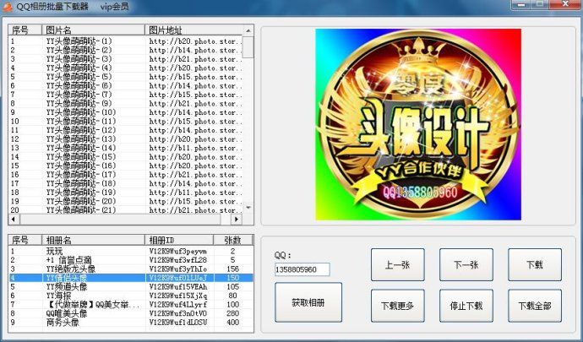Sort by 图片名 column header
Image resolution: width=583 pixels, height=342 pixels.
[x=93, y=30]
